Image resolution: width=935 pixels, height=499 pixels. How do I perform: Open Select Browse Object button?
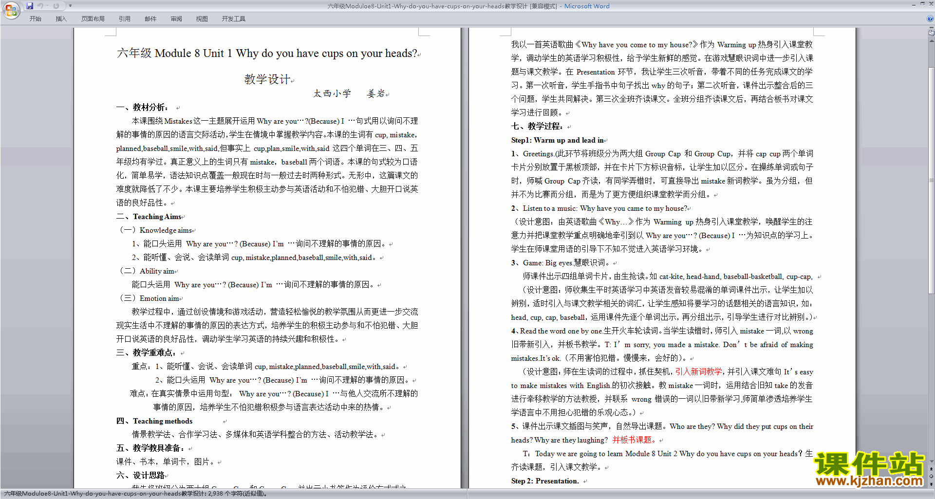click(931, 477)
